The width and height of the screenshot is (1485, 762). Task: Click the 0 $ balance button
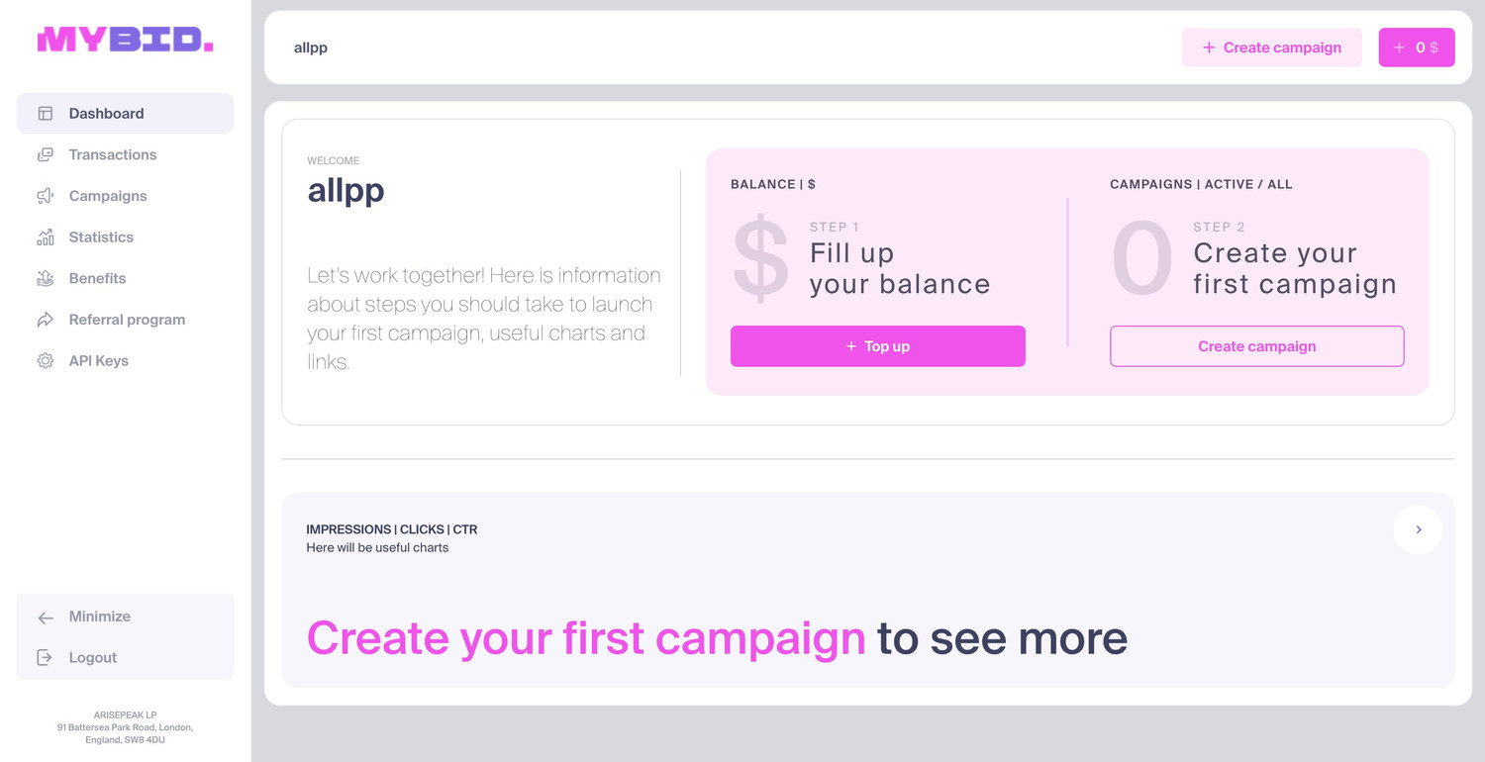point(1416,48)
